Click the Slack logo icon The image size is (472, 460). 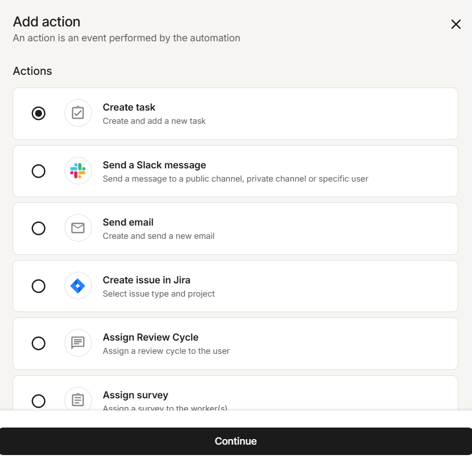point(78,171)
